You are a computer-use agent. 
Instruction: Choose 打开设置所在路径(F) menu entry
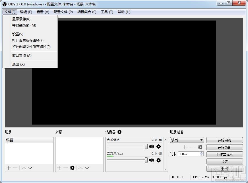pyautogui.click(x=30, y=40)
